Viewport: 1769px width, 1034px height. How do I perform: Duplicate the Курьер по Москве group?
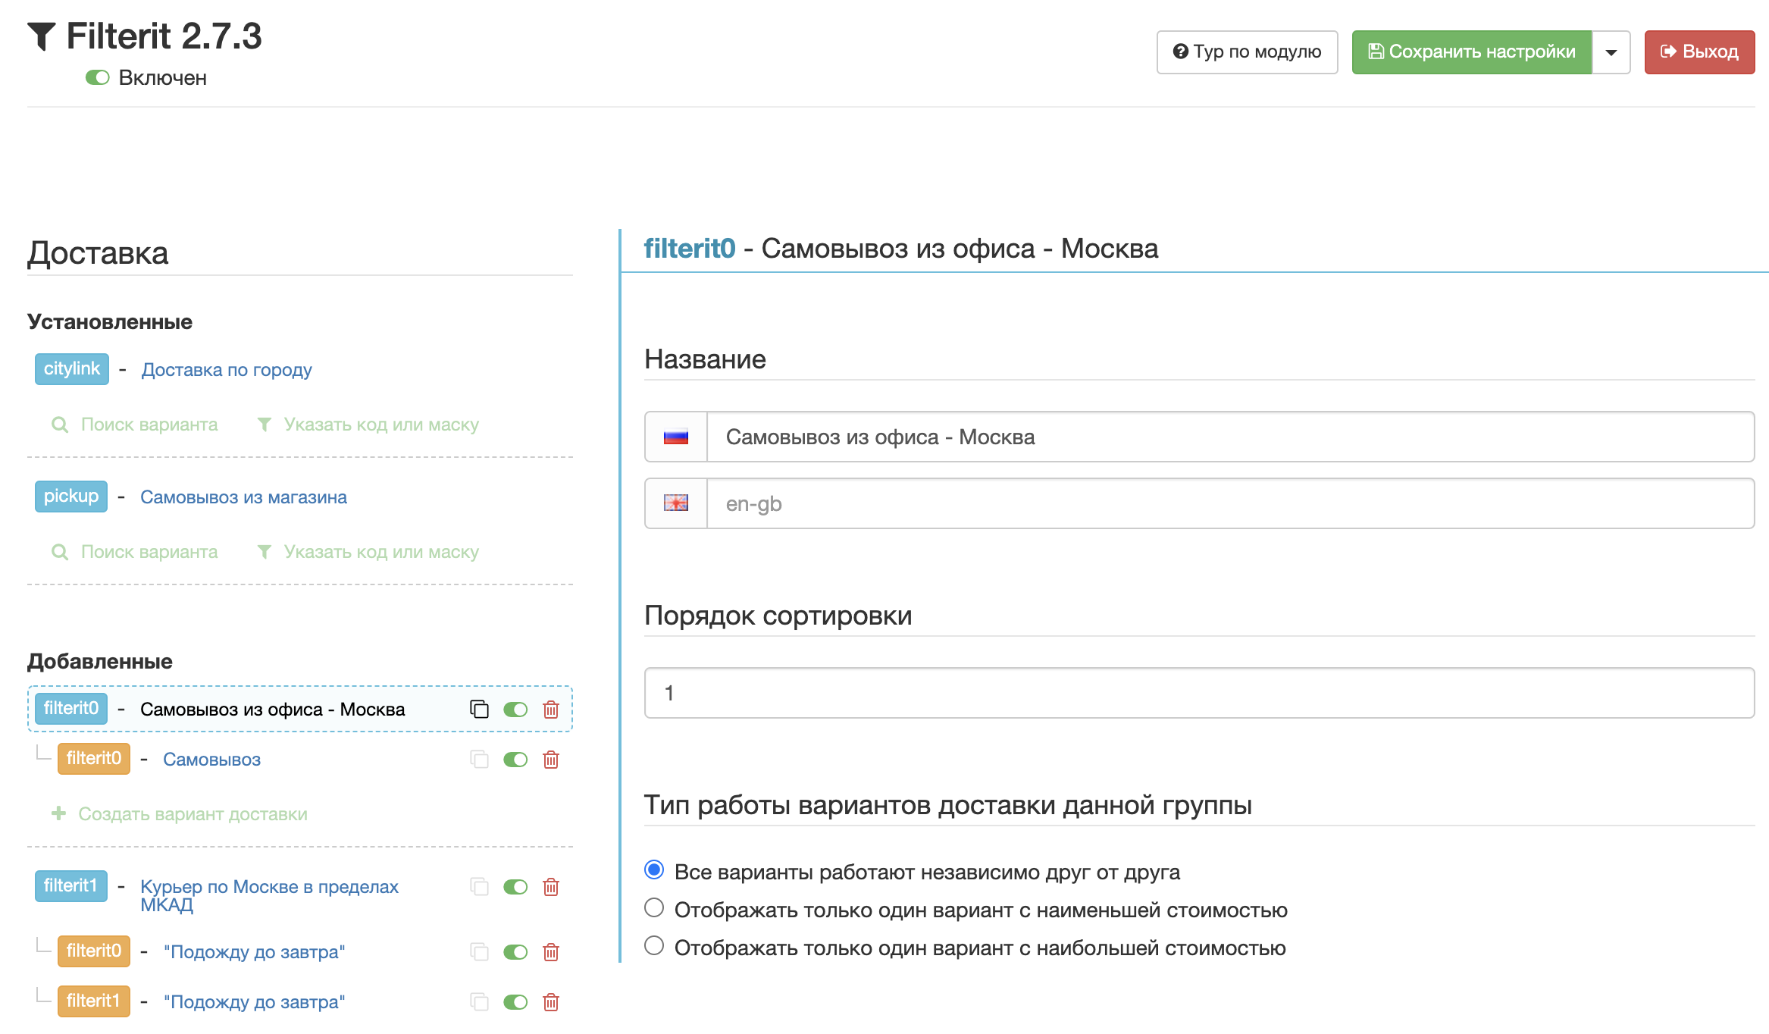pos(479,886)
